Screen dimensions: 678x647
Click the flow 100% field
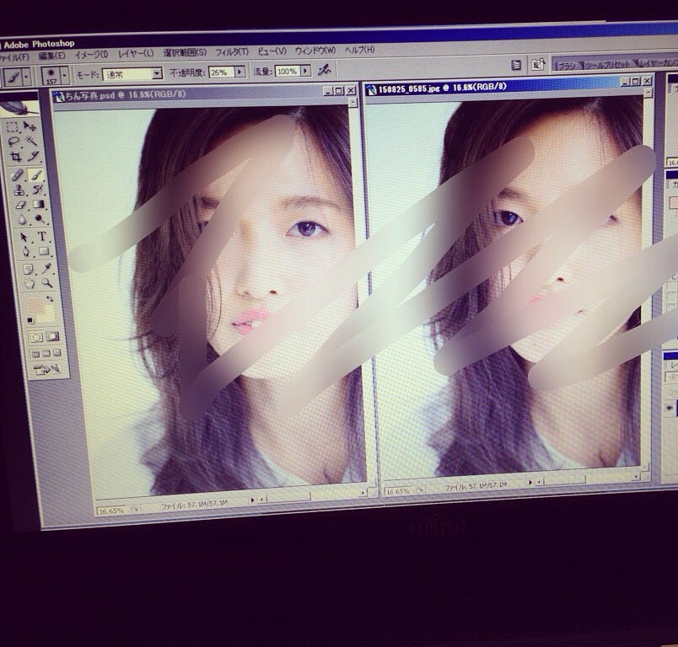pyautogui.click(x=288, y=71)
